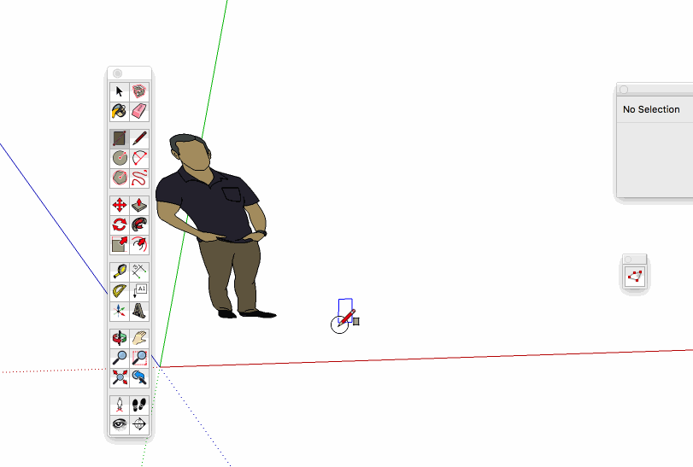Select the Follow Me tool
This screenshot has width=693, height=467.
click(x=139, y=225)
